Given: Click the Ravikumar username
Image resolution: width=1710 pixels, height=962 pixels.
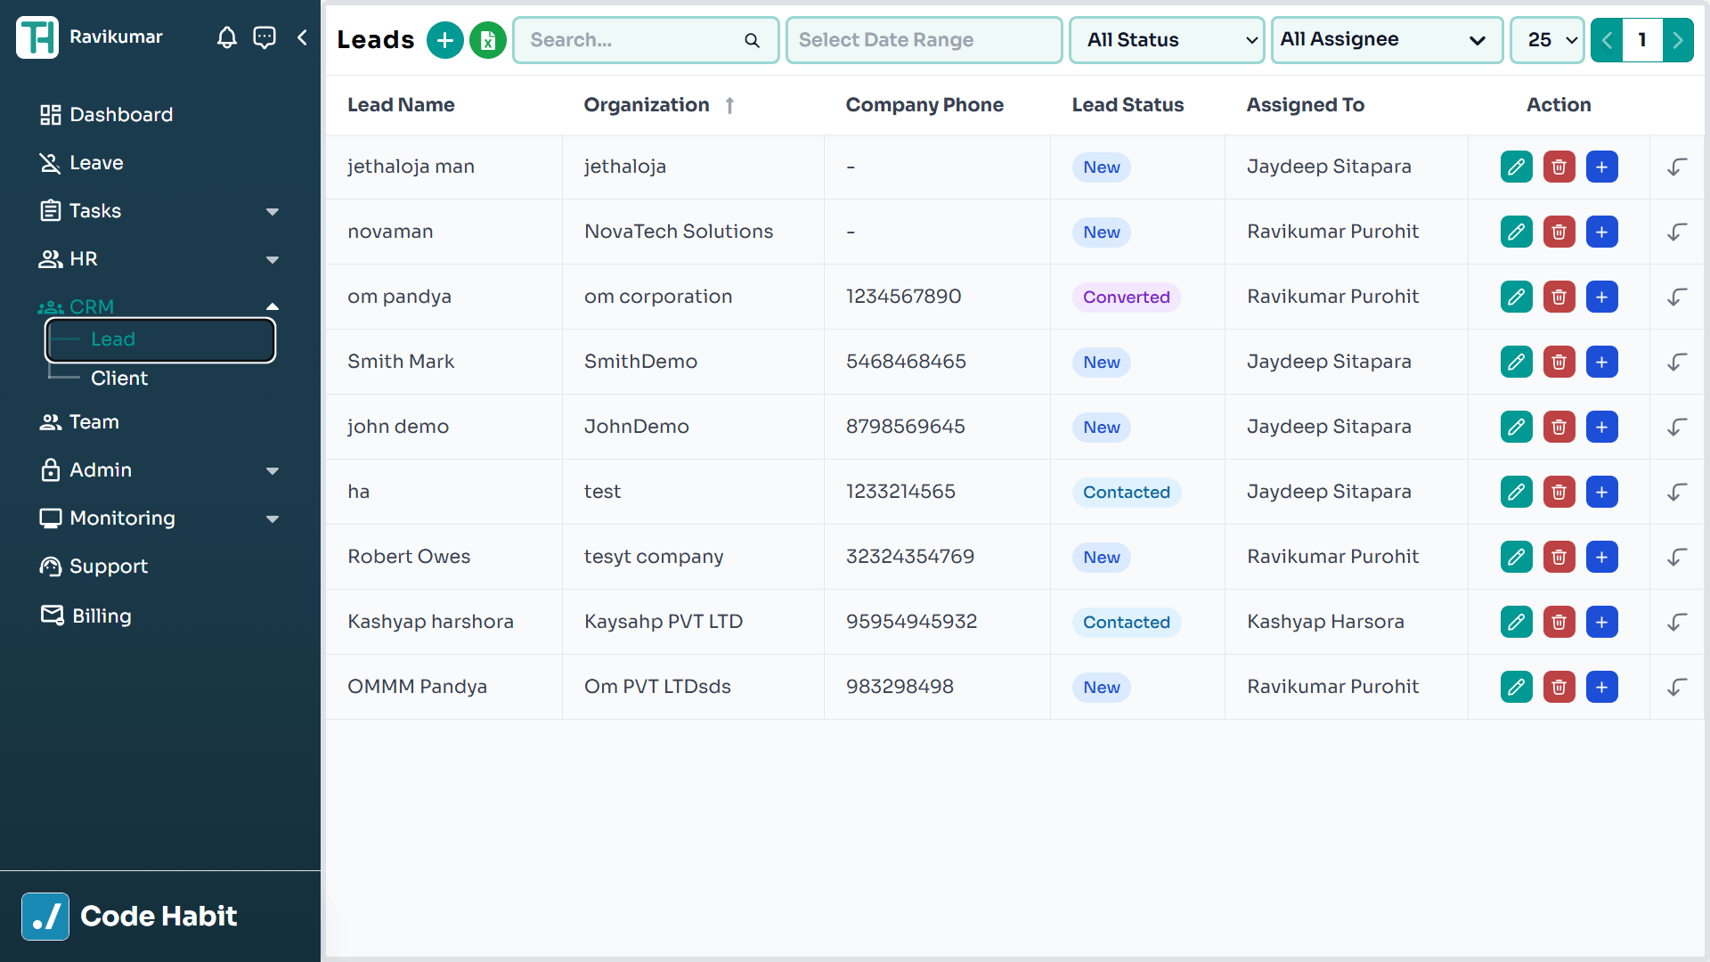Looking at the screenshot, I should (x=116, y=37).
